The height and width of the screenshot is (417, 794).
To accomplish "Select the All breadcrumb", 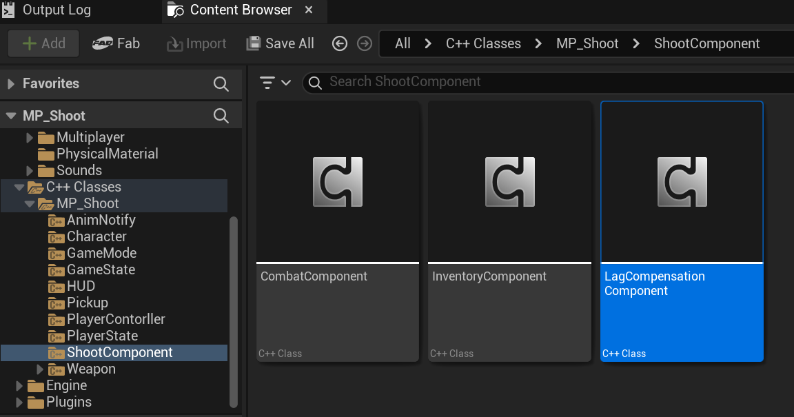I will pyautogui.click(x=403, y=43).
